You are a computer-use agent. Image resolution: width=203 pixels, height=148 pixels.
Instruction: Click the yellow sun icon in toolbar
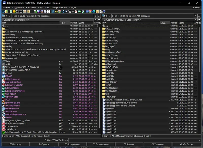click(x=14, y=11)
